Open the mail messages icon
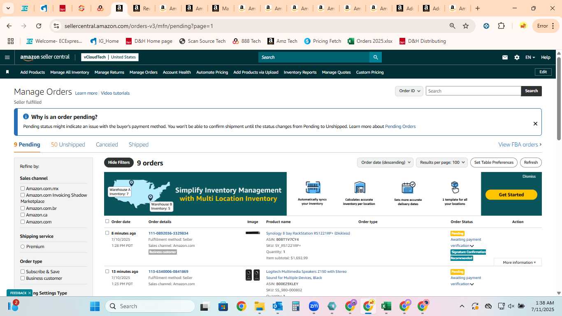Screen dimensions: 562x316 click(x=505, y=57)
